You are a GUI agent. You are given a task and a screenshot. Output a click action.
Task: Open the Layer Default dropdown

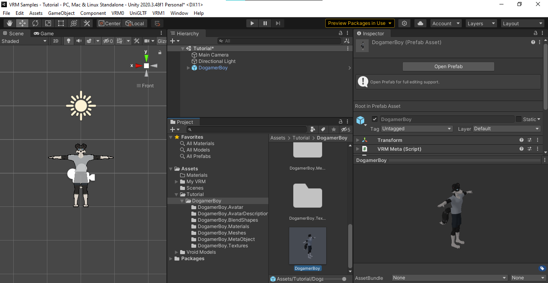507,129
